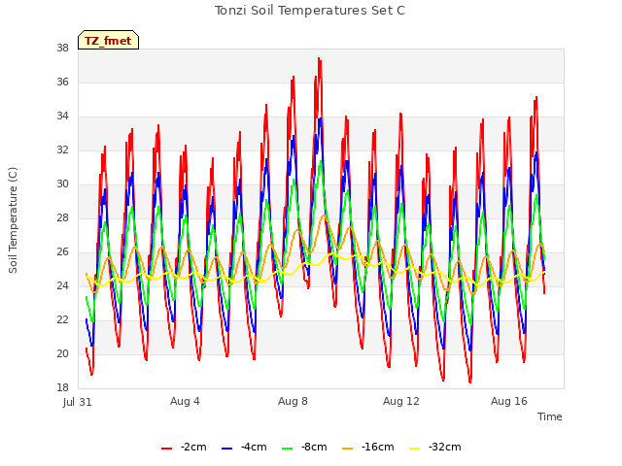Toggle the -8cm legend entry
Viewport: 622px width, 466px height.
point(304,448)
